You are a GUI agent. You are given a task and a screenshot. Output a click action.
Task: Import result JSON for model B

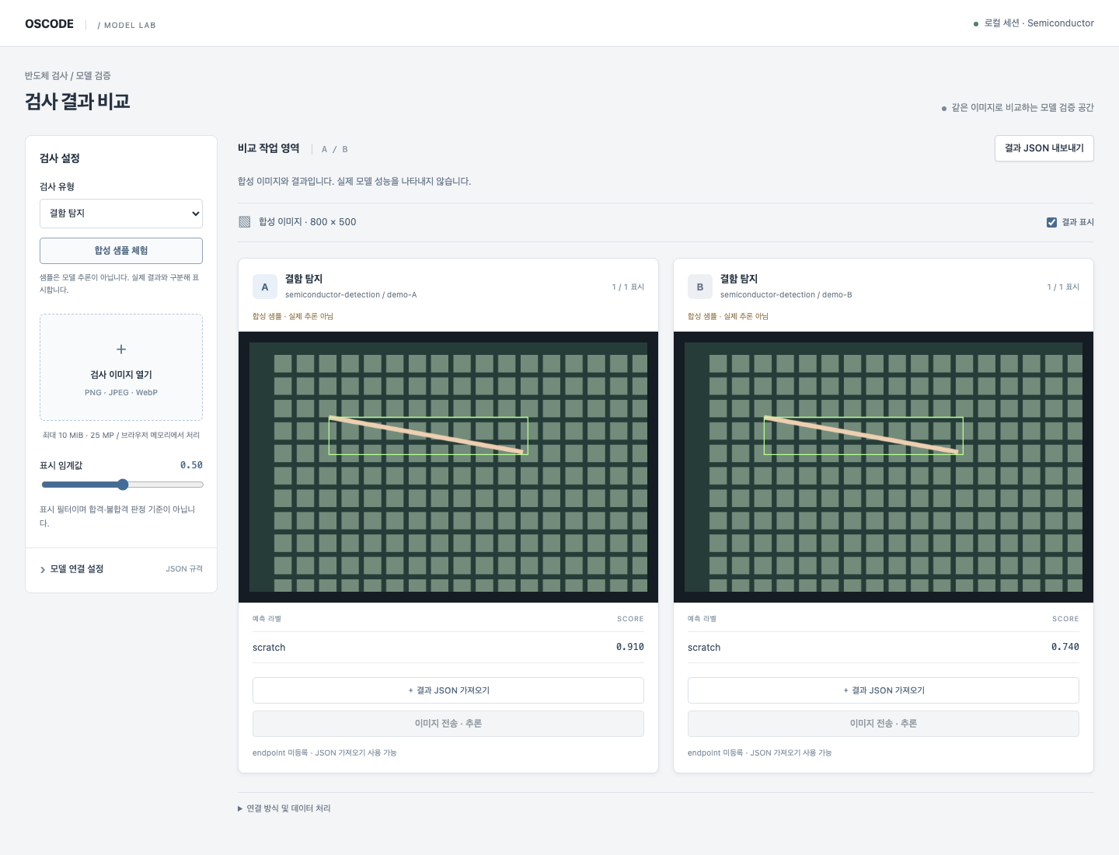(884, 690)
